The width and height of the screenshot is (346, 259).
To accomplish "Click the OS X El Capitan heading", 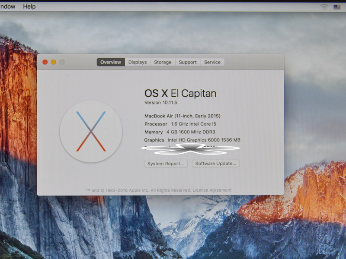I will tap(180, 93).
